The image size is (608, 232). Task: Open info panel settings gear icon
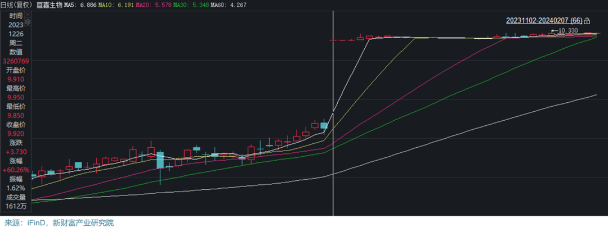pyautogui.click(x=28, y=22)
